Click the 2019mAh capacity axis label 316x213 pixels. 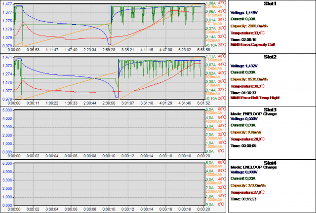click(x=214, y=7)
